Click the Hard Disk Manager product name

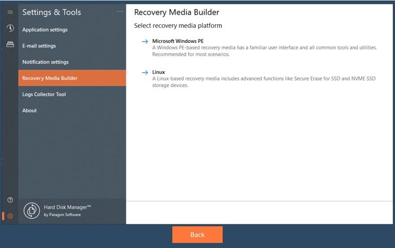coord(67,207)
